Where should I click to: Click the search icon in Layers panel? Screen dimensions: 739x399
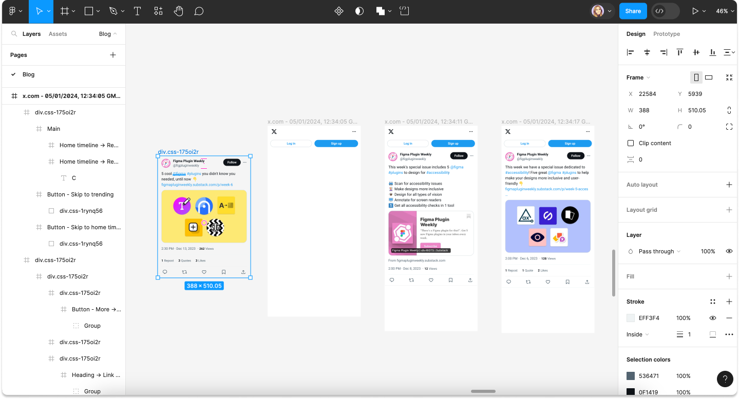[14, 34]
